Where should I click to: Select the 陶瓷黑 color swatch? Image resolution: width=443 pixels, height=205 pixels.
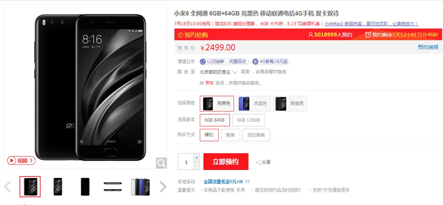click(x=290, y=104)
